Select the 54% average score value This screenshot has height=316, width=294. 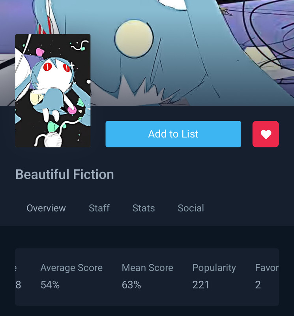click(x=50, y=285)
